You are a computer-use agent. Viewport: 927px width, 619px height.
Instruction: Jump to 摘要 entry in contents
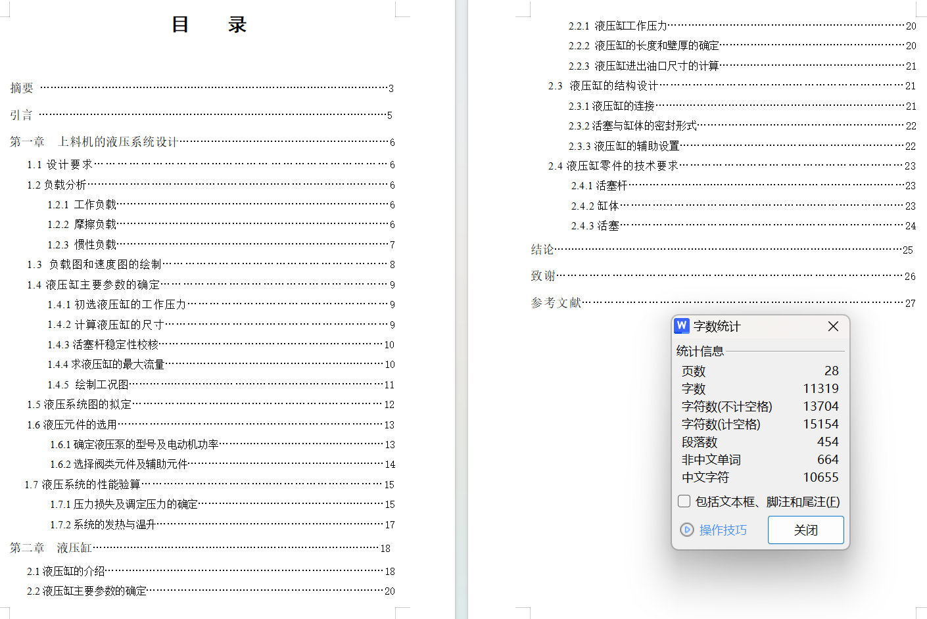22,88
